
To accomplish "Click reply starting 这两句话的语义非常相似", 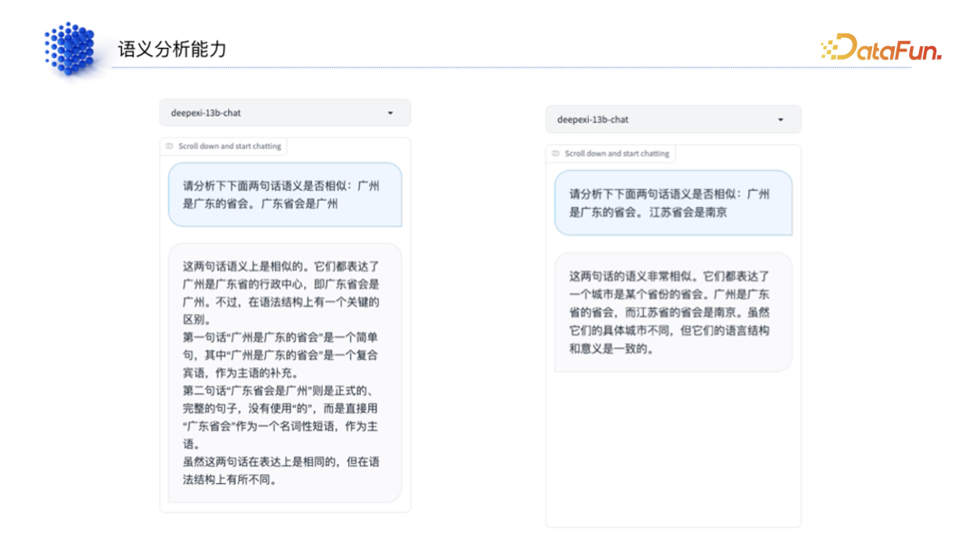I will (674, 312).
